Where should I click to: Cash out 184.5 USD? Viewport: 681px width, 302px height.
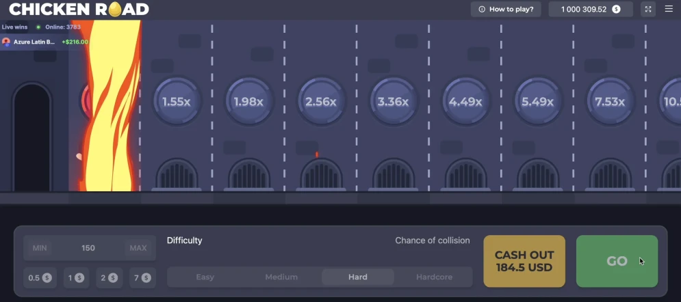tap(524, 261)
